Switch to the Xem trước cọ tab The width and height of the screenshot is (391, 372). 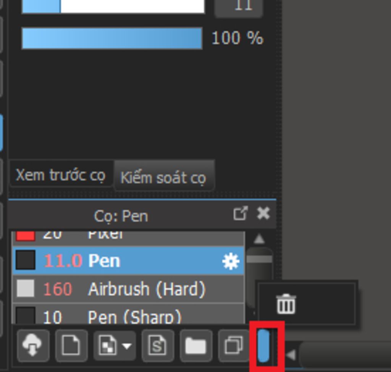click(x=60, y=175)
